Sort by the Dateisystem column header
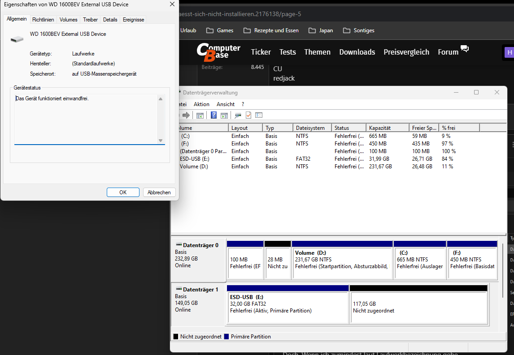514x355 pixels. pos(313,128)
